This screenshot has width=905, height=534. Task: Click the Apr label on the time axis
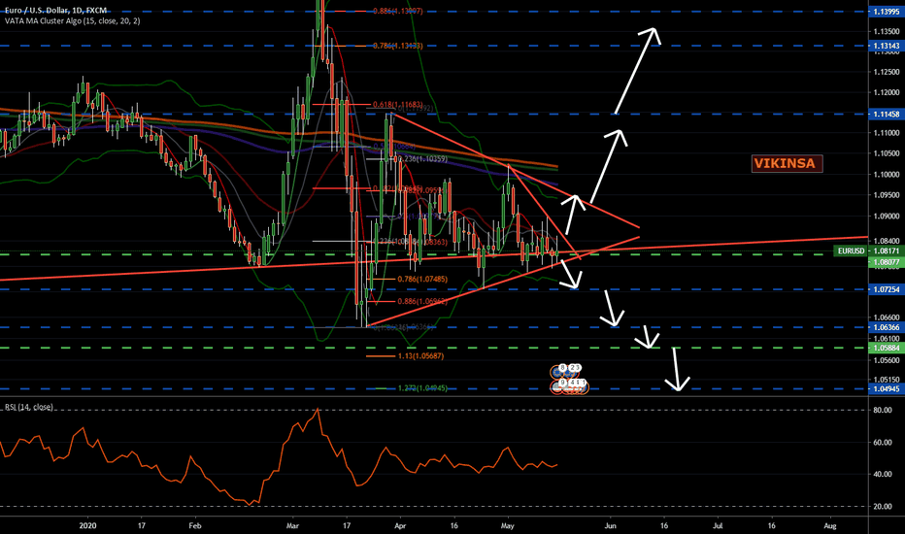pyautogui.click(x=400, y=526)
